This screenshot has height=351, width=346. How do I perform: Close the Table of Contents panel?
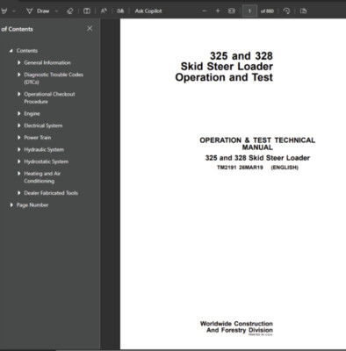click(90, 28)
